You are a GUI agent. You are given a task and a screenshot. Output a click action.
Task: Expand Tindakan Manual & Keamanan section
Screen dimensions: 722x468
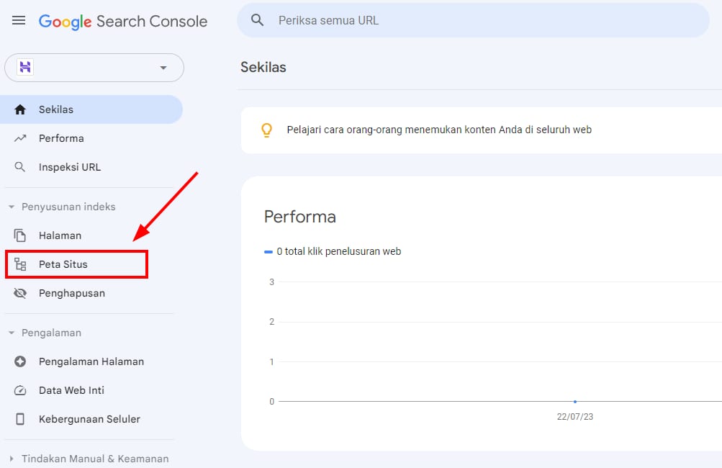coord(12,459)
